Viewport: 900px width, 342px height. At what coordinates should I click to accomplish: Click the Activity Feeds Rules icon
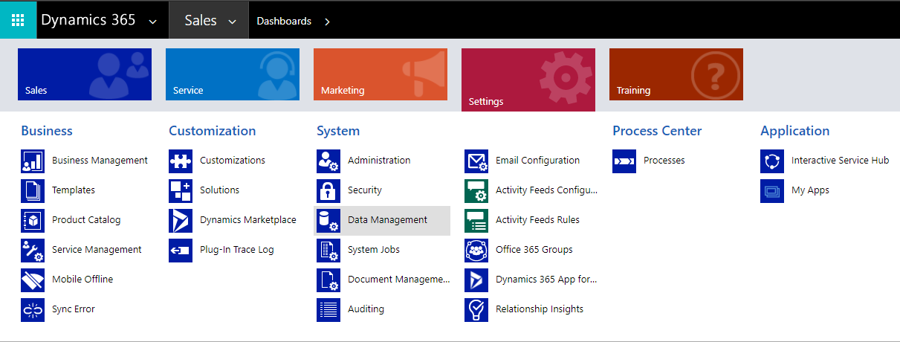[476, 221]
